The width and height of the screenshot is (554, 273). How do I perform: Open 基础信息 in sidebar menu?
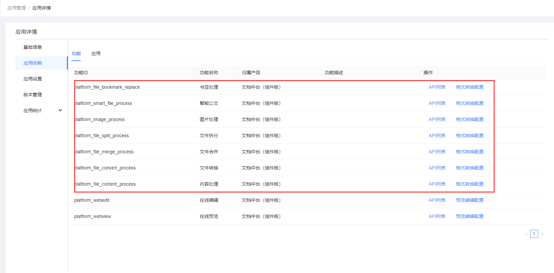click(33, 47)
